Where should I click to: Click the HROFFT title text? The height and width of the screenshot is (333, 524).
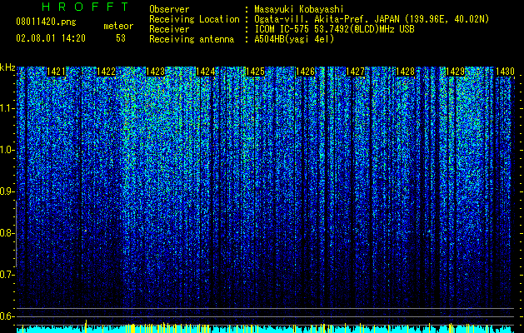tap(85, 7)
